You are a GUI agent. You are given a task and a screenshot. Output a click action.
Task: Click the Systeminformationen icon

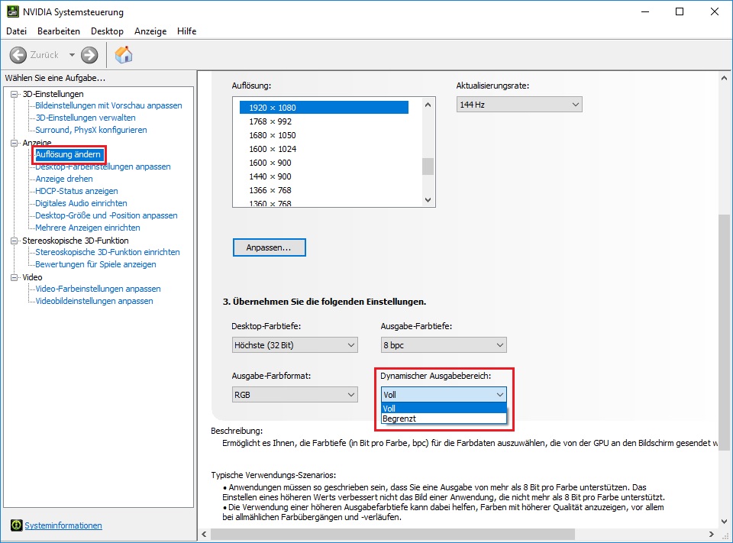click(x=16, y=525)
